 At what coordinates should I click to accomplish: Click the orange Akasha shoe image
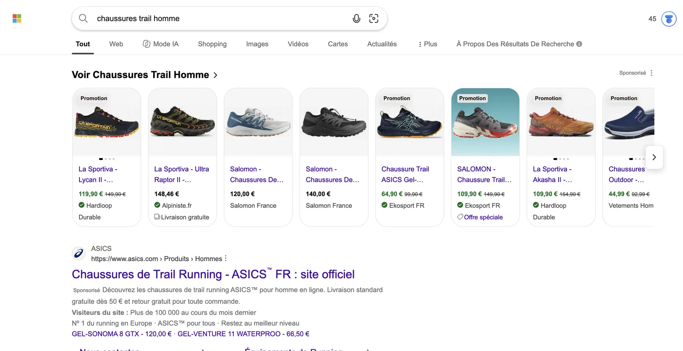[x=561, y=122]
